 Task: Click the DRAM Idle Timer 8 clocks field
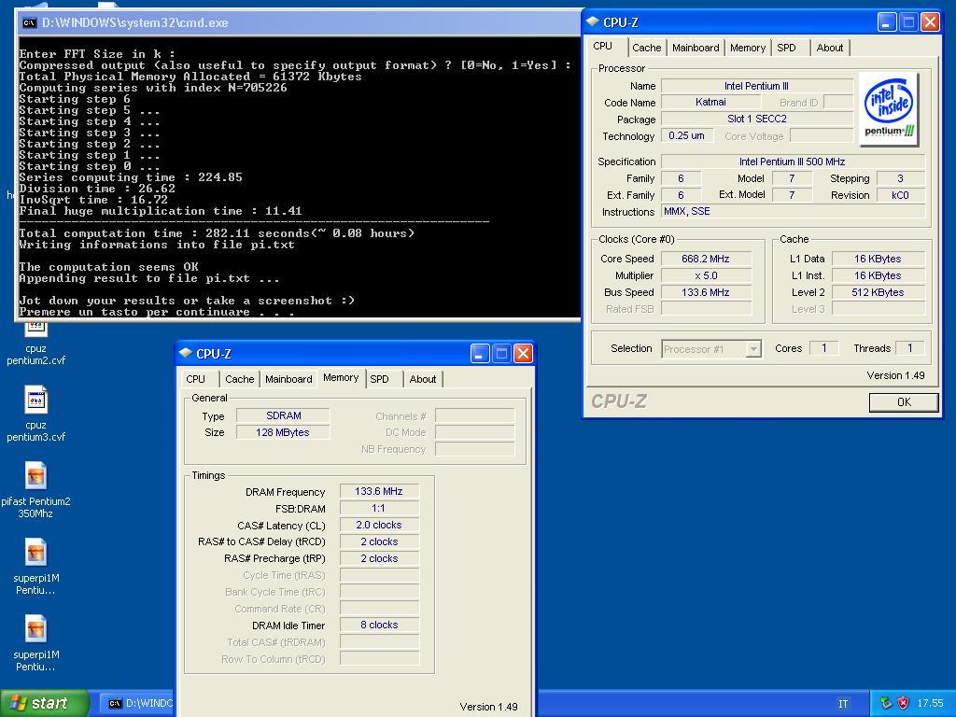tap(379, 625)
